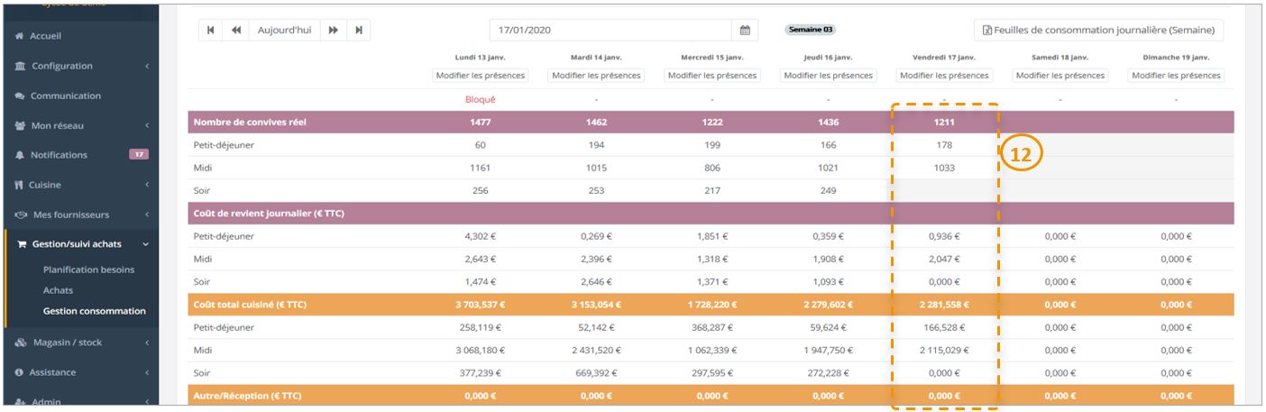Click the Cuisine cutlery icon
The height and width of the screenshot is (412, 1266).
(20, 185)
